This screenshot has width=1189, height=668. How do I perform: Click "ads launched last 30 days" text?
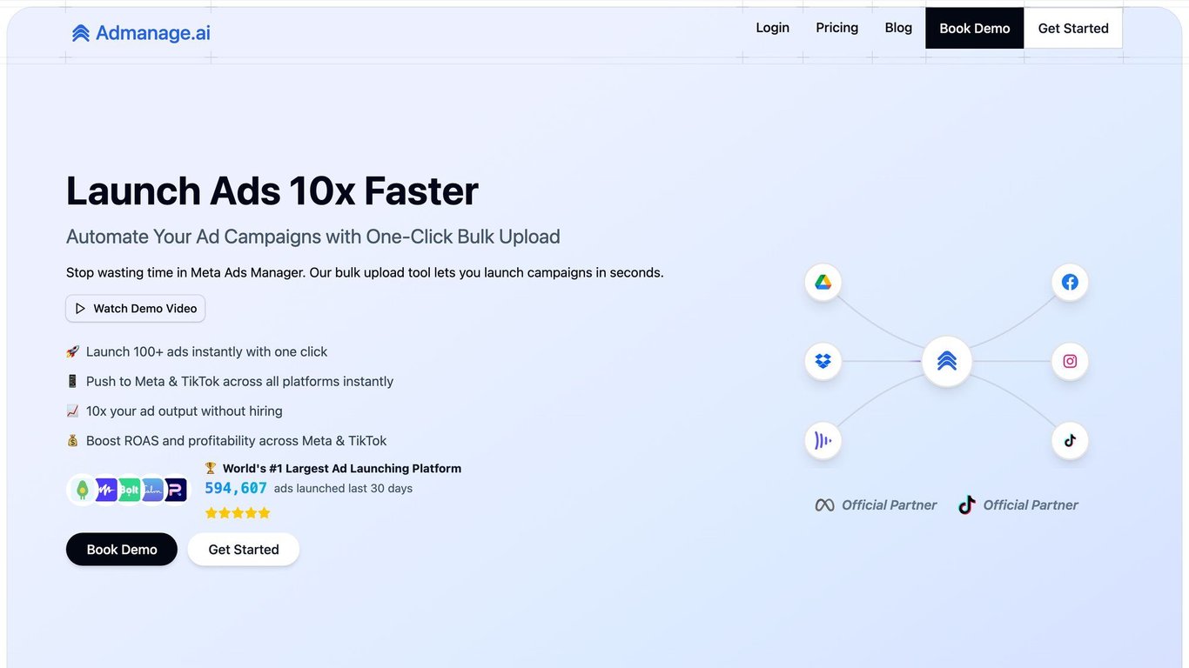pos(343,489)
